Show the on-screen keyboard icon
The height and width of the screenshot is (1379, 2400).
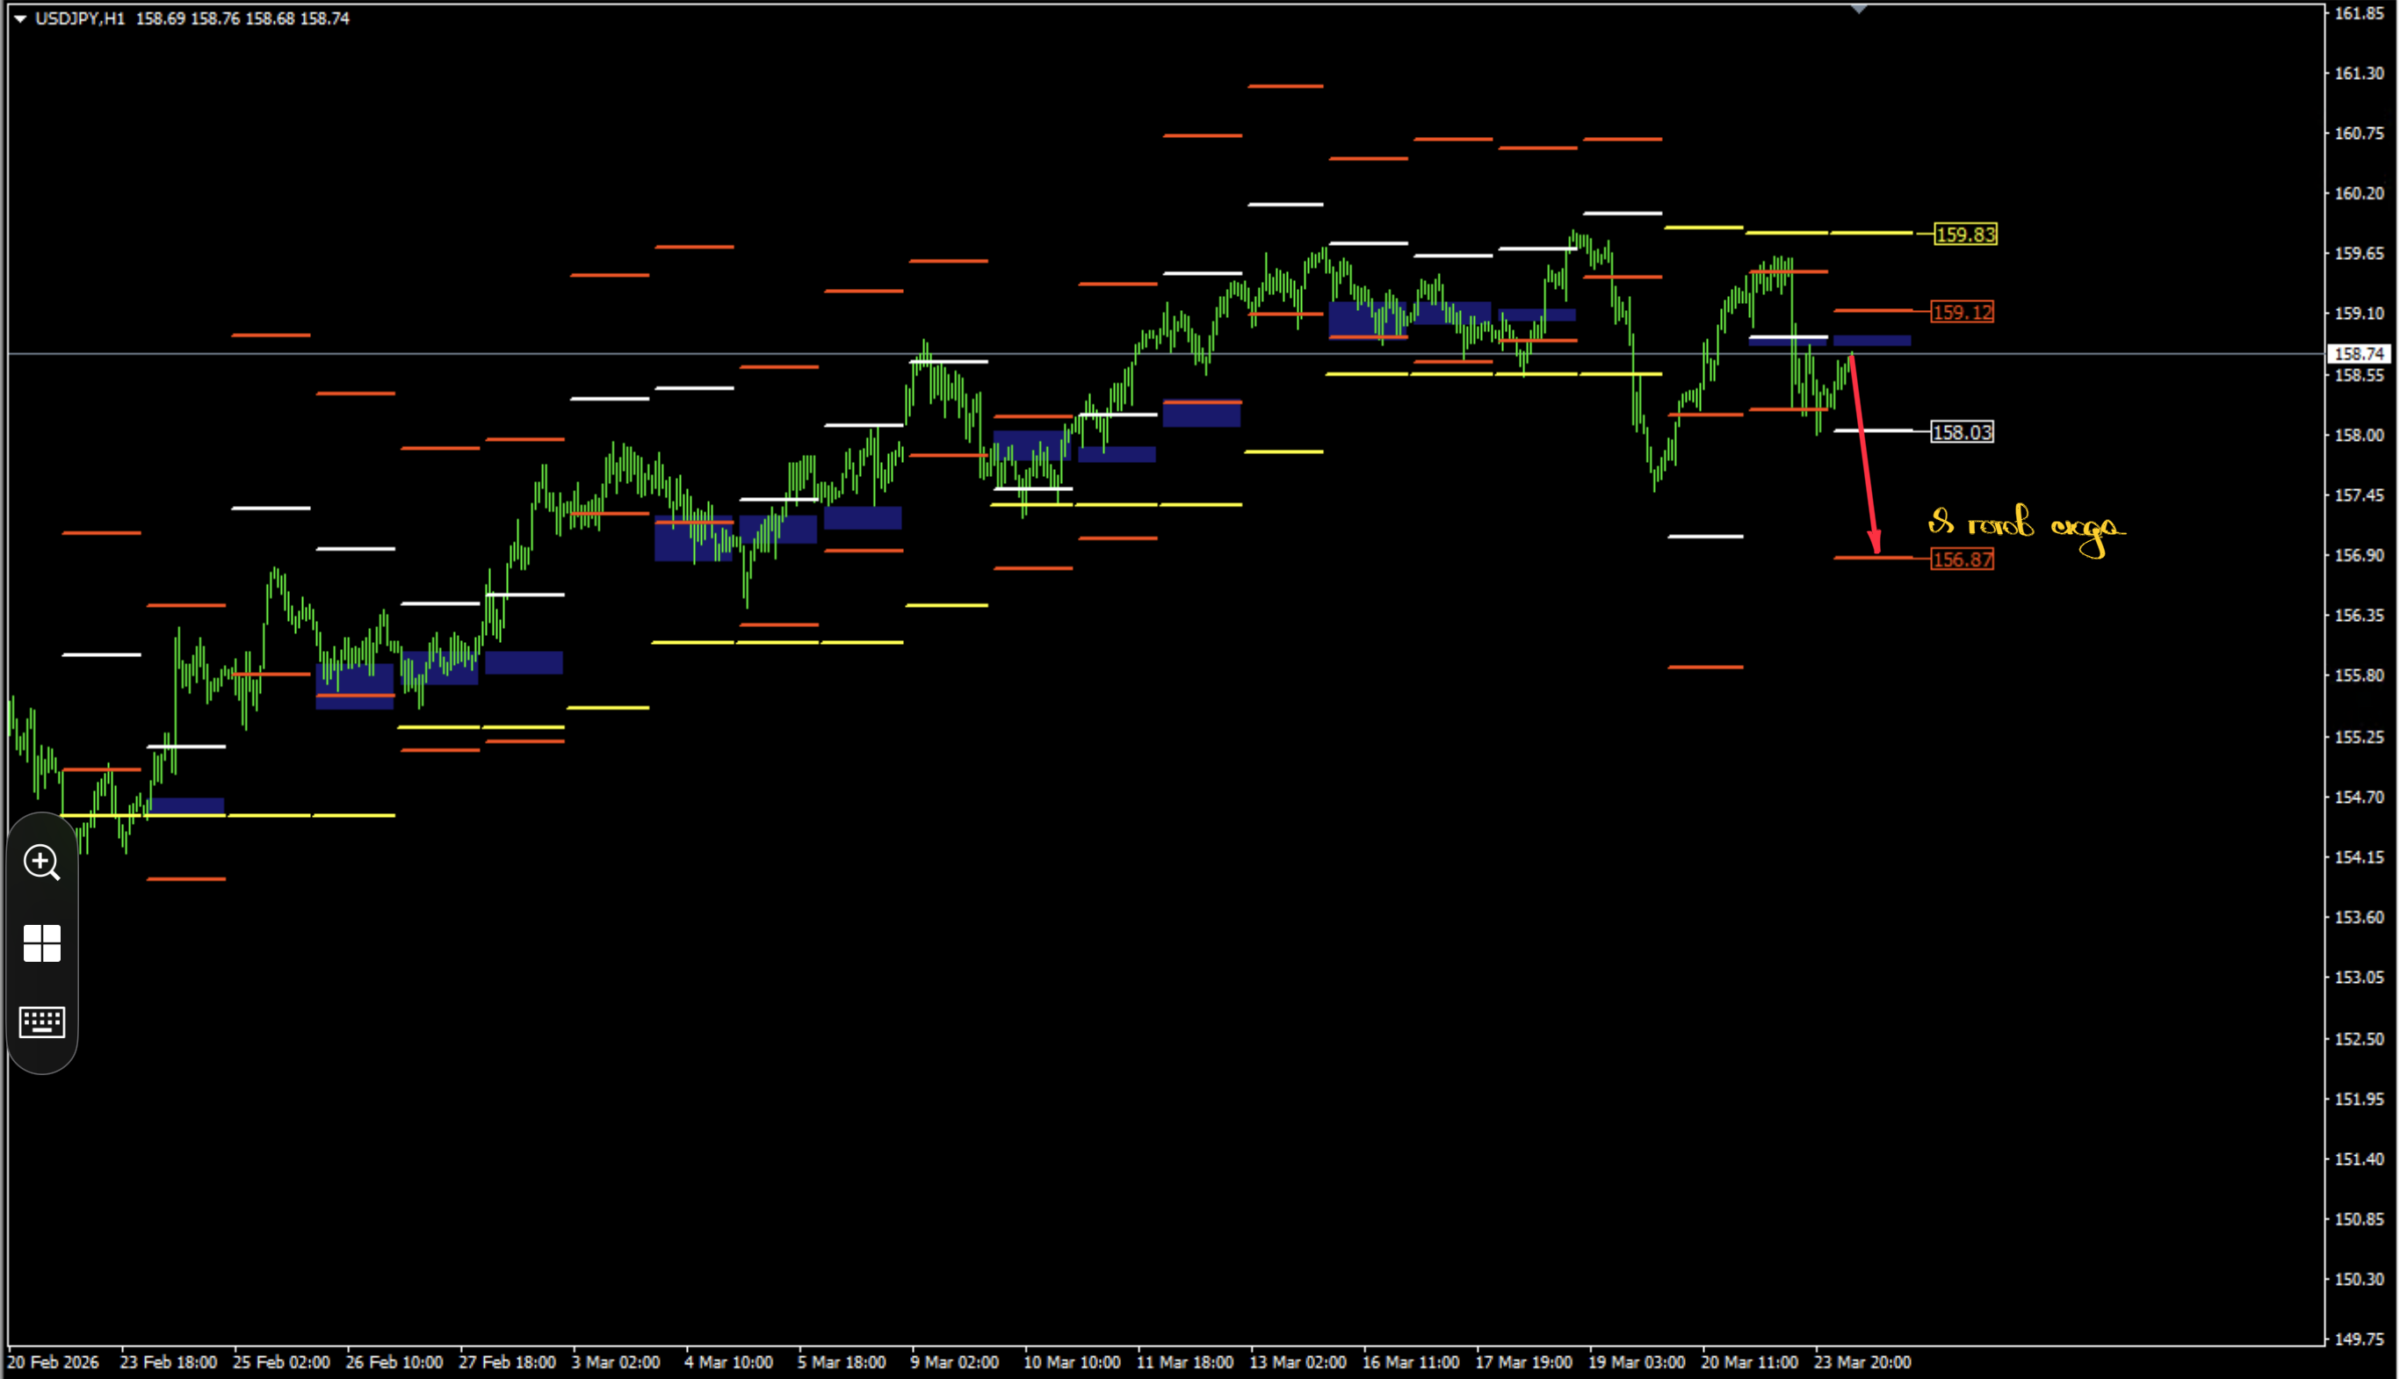tap(41, 1022)
